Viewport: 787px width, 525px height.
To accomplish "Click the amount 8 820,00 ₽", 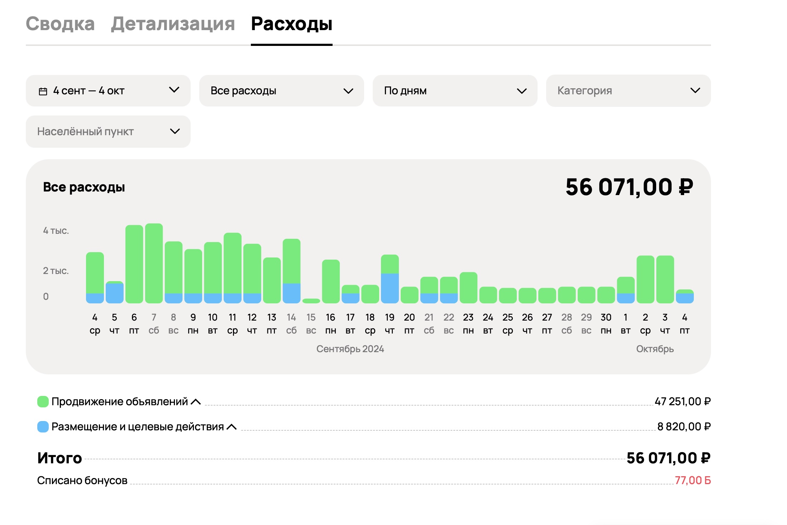I will tap(684, 427).
